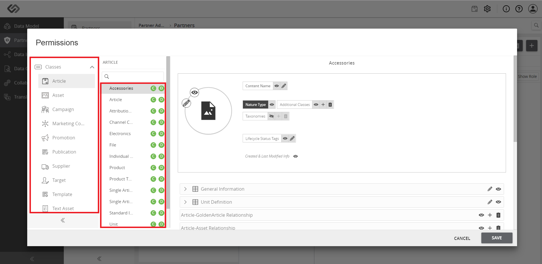This screenshot has width=542, height=264.
Task: Select the Template class icon
Action: pos(45,194)
